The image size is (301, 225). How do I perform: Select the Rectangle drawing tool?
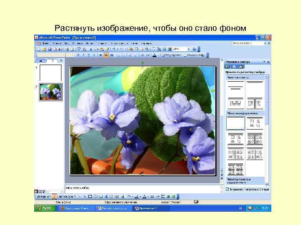pyautogui.click(x=90, y=196)
